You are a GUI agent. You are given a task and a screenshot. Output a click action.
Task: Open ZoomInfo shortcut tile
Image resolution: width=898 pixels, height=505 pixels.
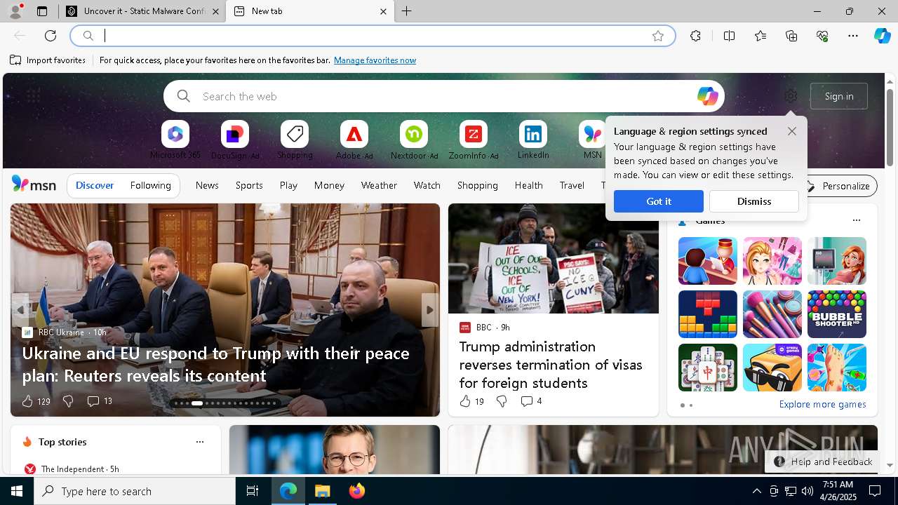[x=474, y=140]
